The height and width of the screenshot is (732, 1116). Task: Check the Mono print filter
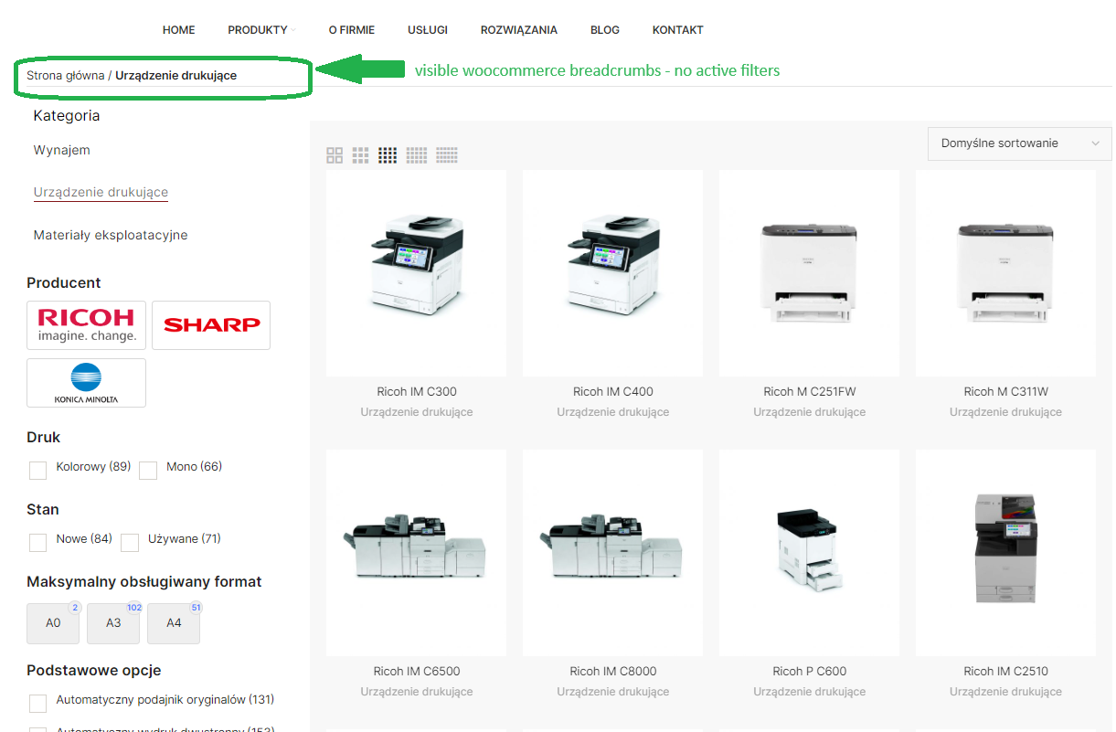[148, 471]
